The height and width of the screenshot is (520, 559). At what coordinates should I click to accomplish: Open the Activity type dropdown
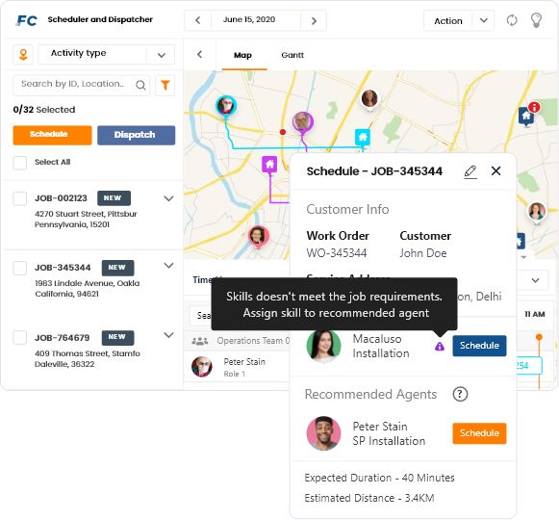(x=106, y=55)
